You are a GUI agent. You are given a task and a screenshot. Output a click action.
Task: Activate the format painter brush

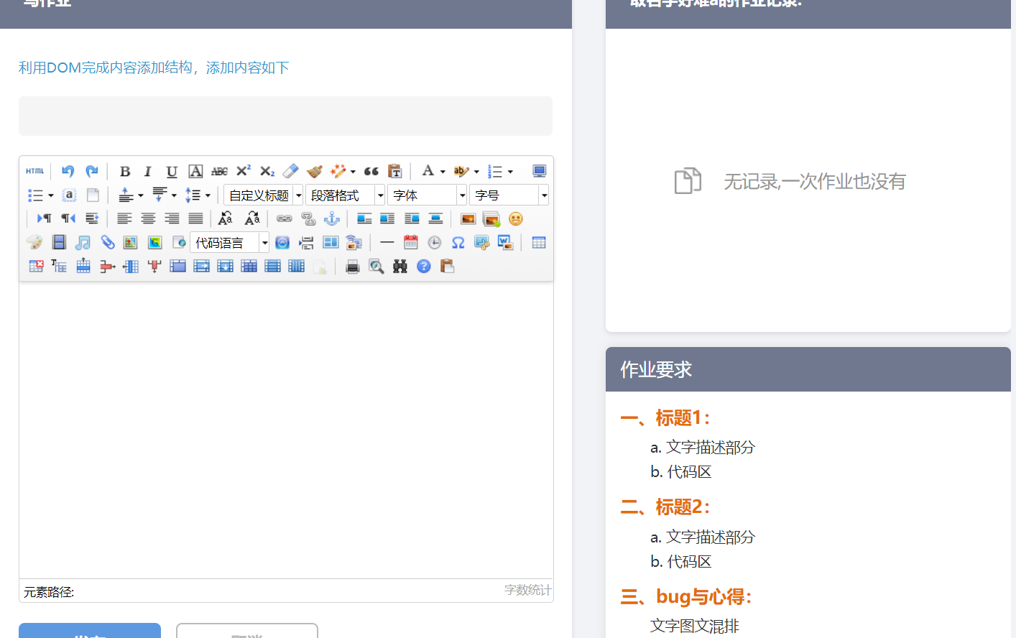(x=315, y=171)
